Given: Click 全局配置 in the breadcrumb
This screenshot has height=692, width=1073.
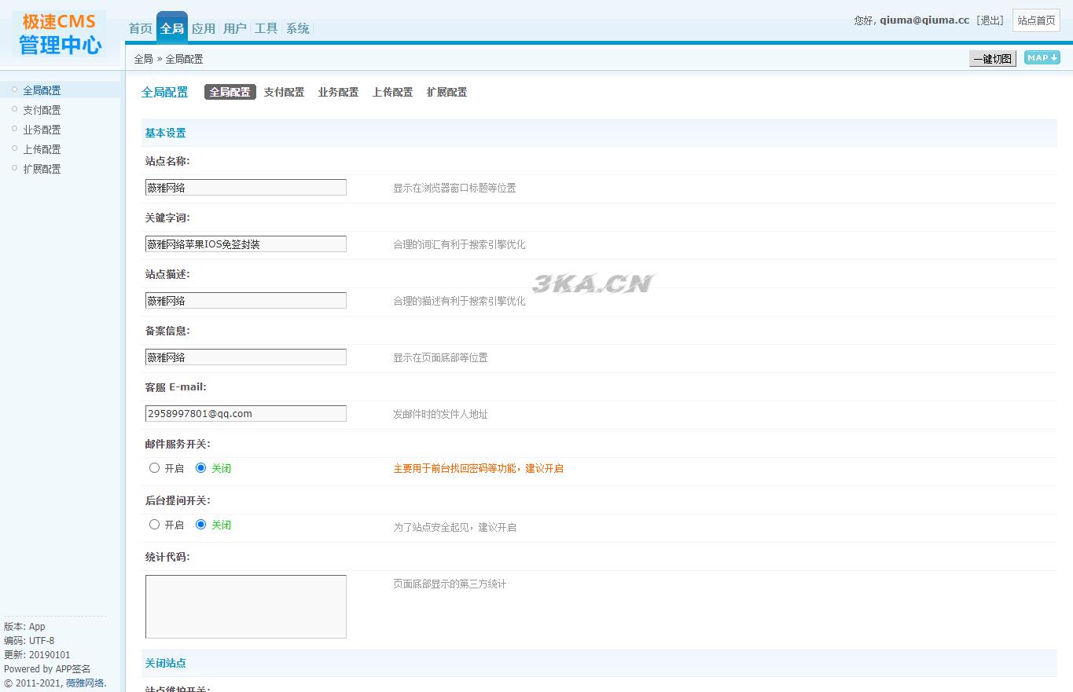Looking at the screenshot, I should pyautogui.click(x=184, y=59).
